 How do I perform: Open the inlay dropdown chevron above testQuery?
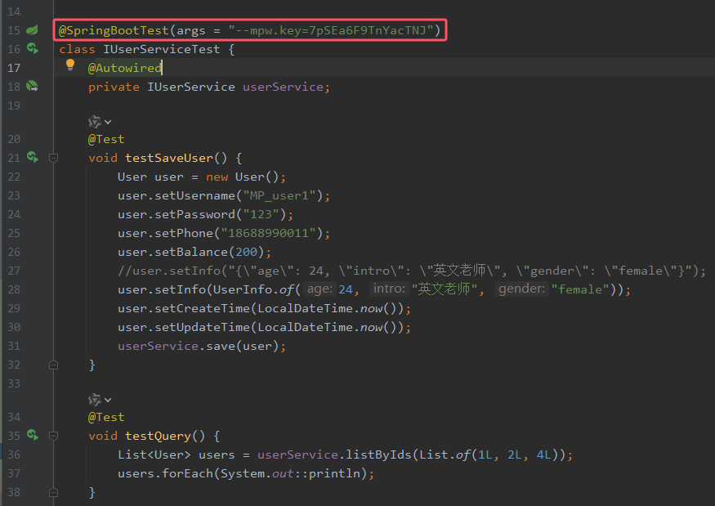point(108,400)
